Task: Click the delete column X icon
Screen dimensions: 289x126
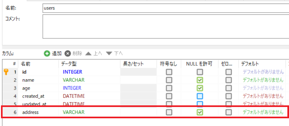Action: pyautogui.click(x=68, y=53)
